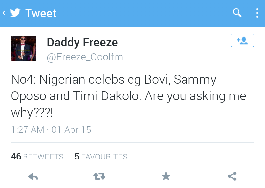Go back using the left chevron
This screenshot has height=188, width=265.
tap(4, 13)
